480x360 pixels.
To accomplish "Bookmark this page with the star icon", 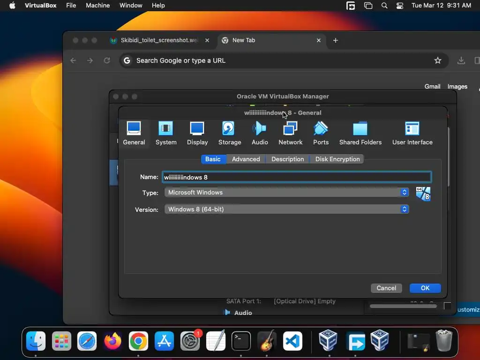I will tap(438, 60).
